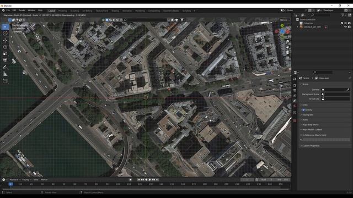Open the Render menu
The height and width of the screenshot is (198, 353).
coord(22,10)
